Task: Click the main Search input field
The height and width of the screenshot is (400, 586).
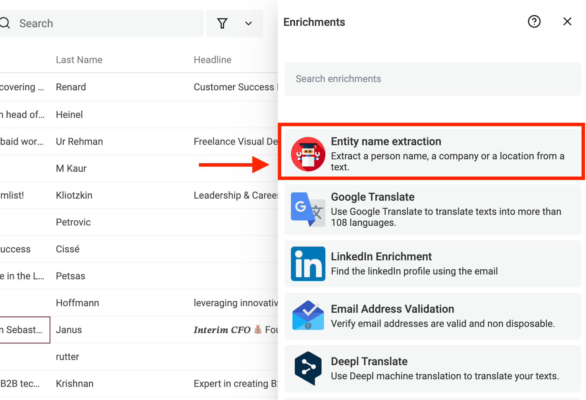Action: (x=102, y=23)
